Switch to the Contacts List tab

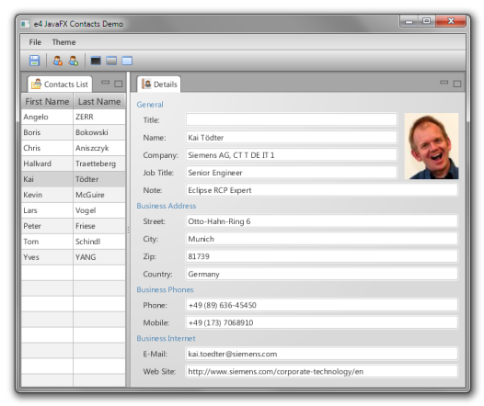60,85
